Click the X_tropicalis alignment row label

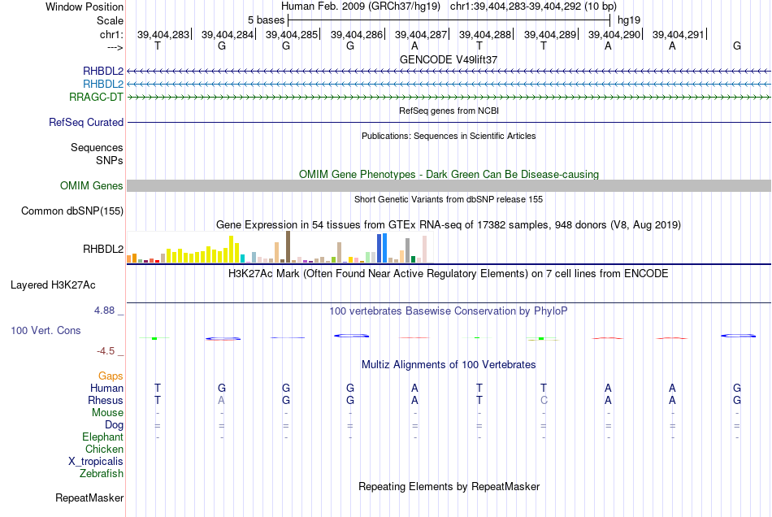(x=96, y=462)
